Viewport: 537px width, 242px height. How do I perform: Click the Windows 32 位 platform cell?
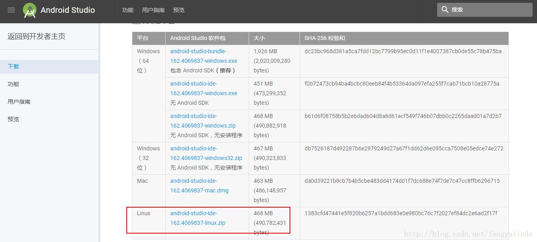(x=148, y=158)
